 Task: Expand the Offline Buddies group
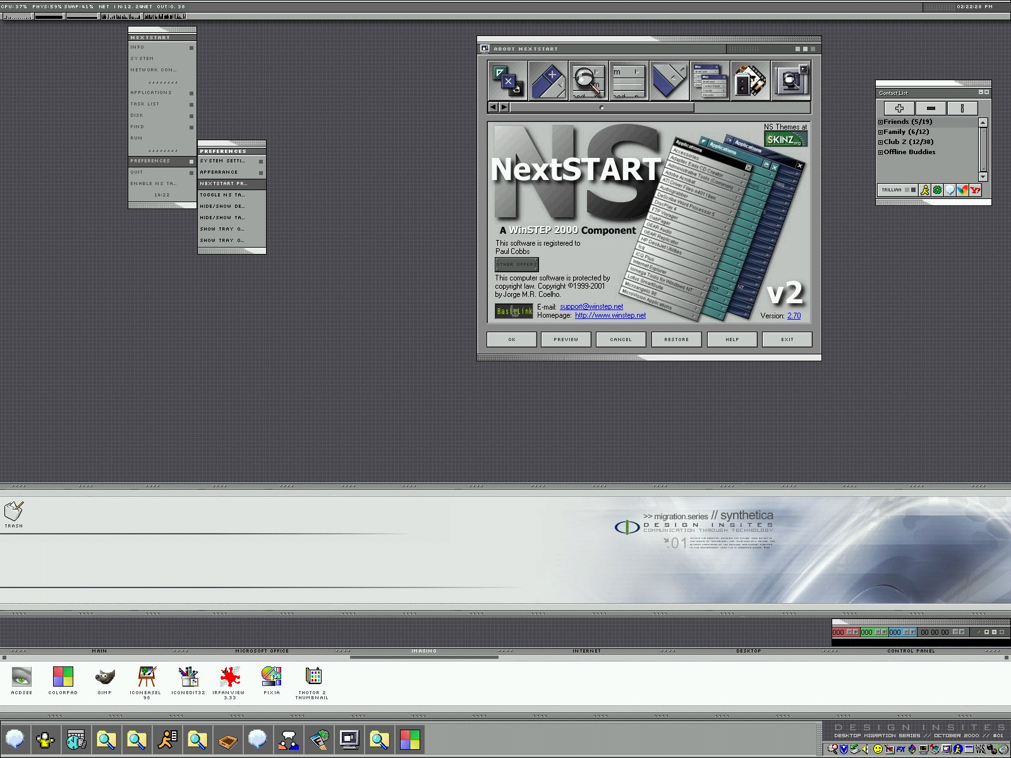coord(880,152)
